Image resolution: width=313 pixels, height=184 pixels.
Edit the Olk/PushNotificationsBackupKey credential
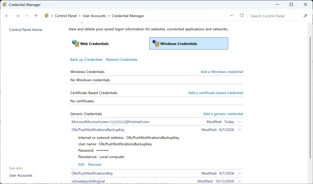coord(81,165)
